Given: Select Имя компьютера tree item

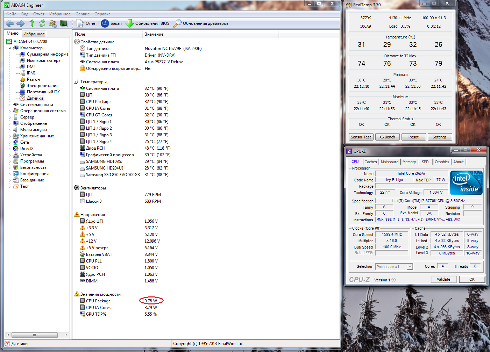Looking at the screenshot, I should 40,60.
